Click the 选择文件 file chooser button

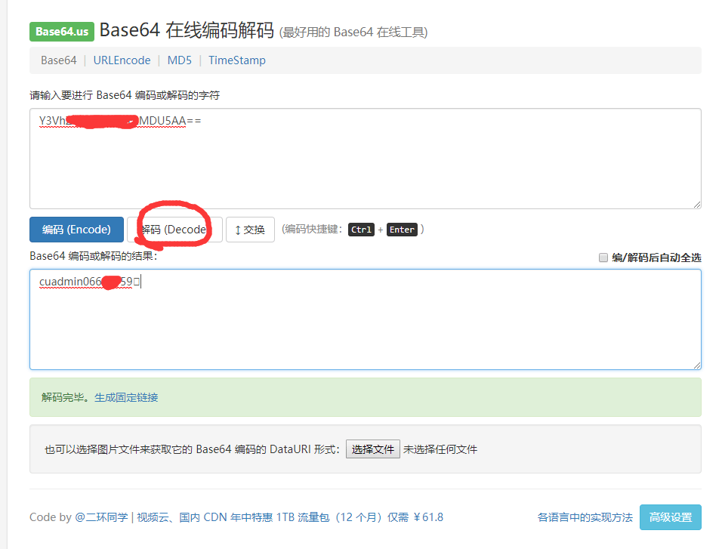pos(372,449)
